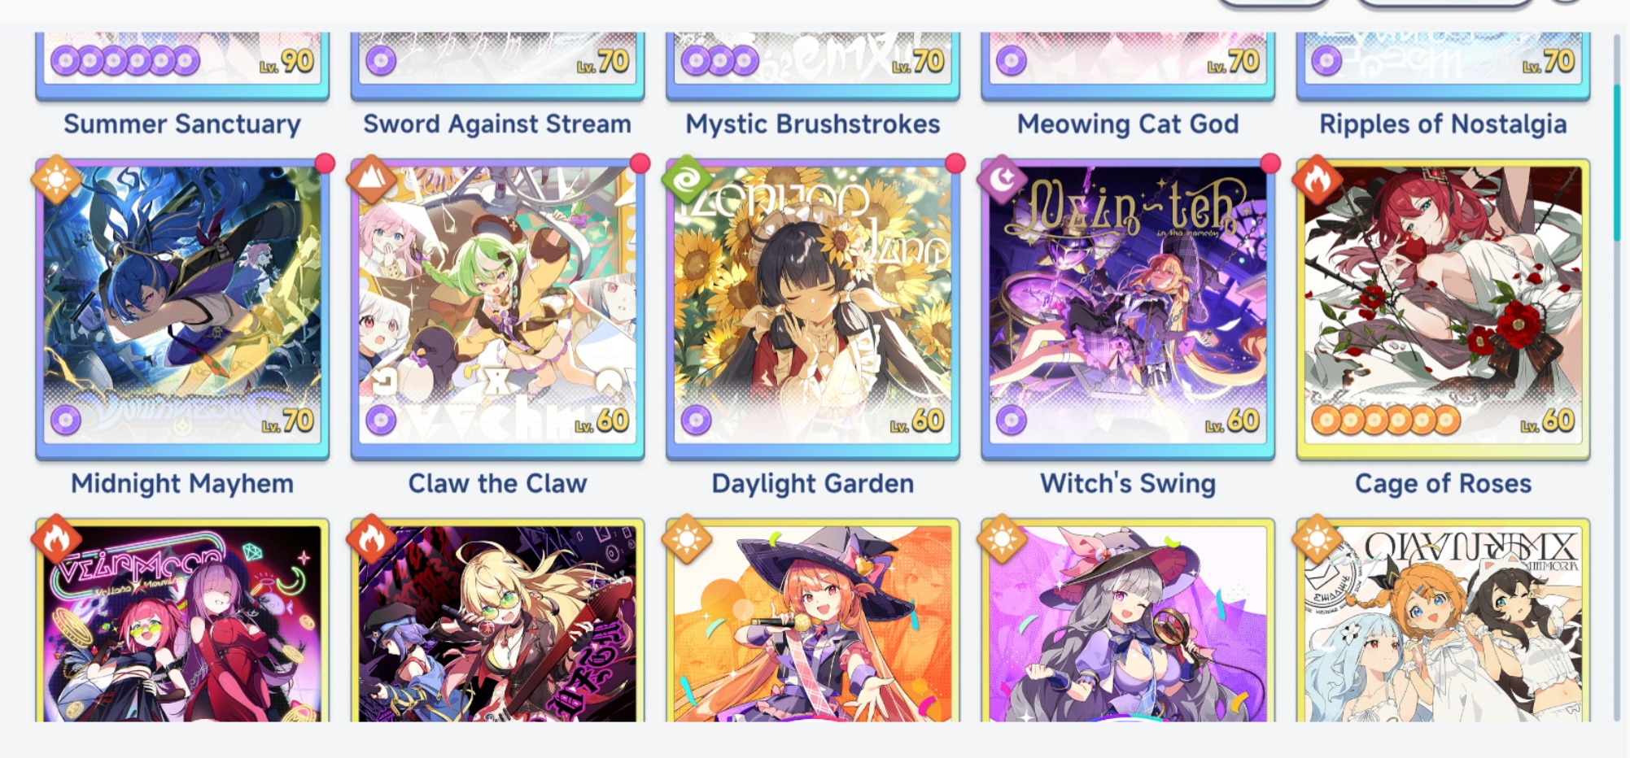Click the mountain element icon on Claw the Claw

click(x=372, y=179)
